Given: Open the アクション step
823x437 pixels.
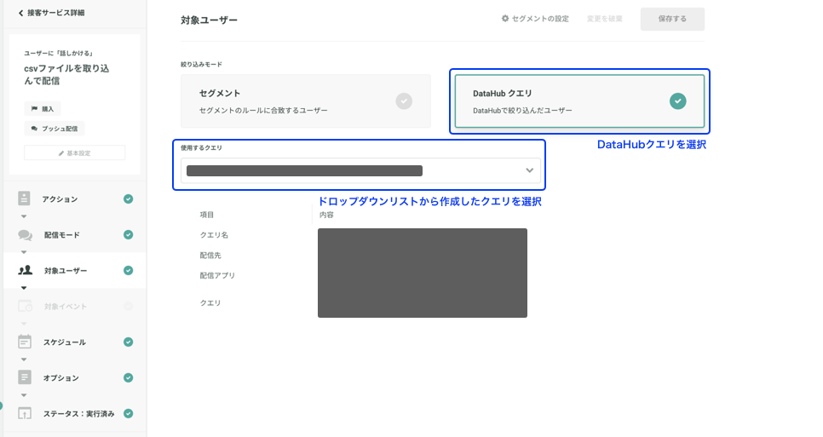Looking at the screenshot, I should (x=75, y=198).
